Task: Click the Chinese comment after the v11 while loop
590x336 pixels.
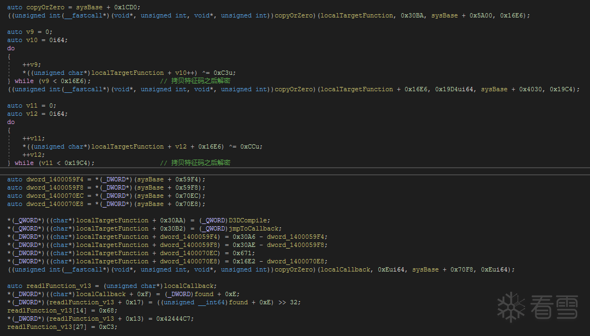Action: coord(195,163)
